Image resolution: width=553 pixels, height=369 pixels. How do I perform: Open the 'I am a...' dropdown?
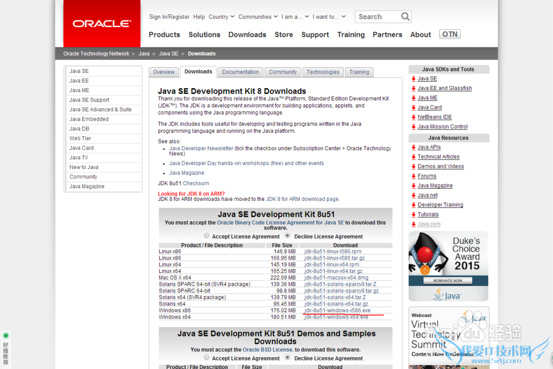[x=295, y=17]
